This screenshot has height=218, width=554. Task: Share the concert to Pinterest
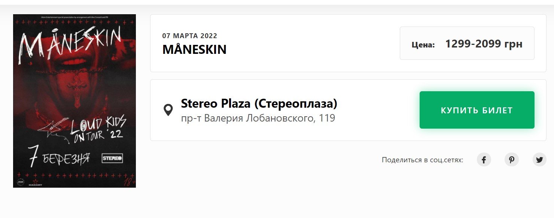[512, 159]
